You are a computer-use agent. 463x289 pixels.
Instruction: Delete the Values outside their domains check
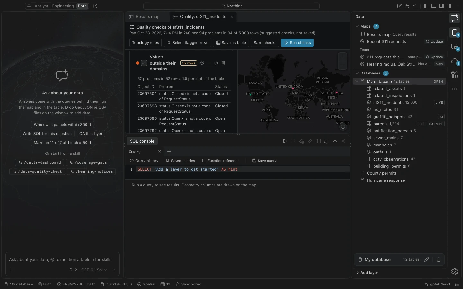coord(223,63)
